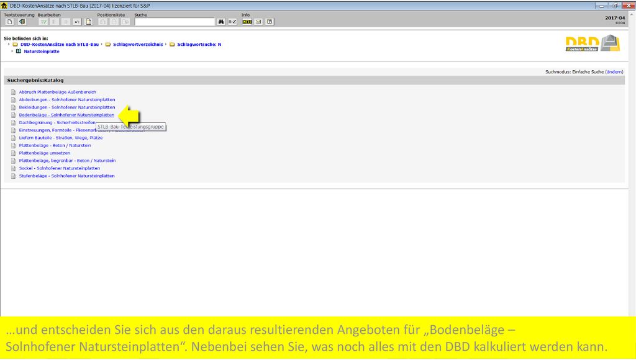
Task: Open Liefern Bauteile - Straßen, Wege, Plätze
Action: [x=61, y=138]
